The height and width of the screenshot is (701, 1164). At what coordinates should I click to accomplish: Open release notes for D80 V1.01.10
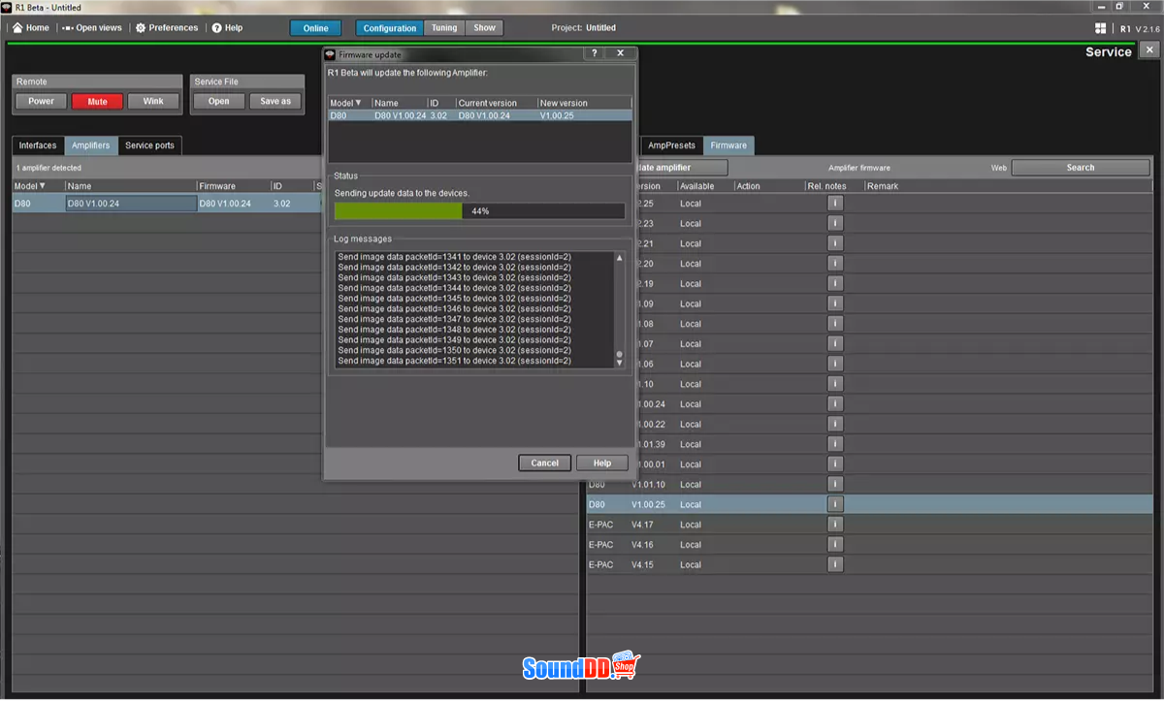pyautogui.click(x=835, y=484)
